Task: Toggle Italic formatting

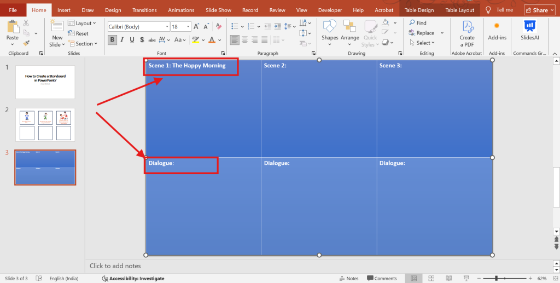Action: point(122,39)
